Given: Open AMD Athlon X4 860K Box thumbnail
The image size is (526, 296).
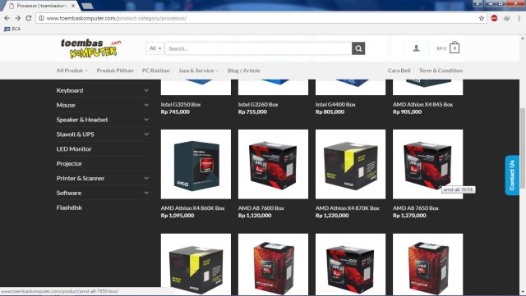Looking at the screenshot, I should tap(196, 164).
